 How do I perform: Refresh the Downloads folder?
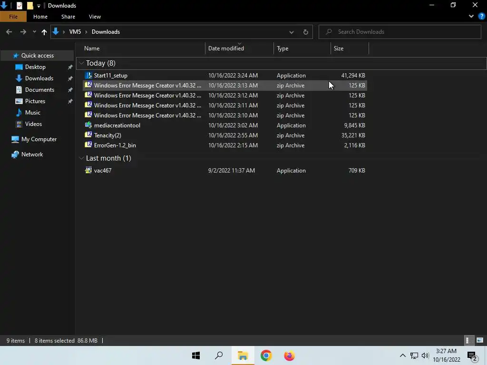point(306,32)
